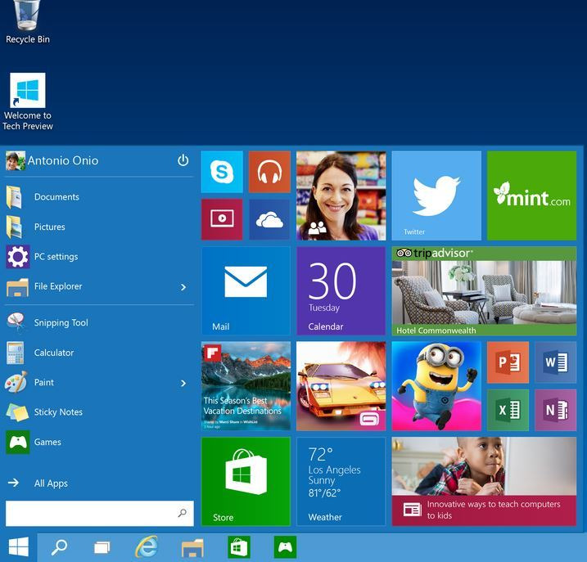Click the power button in Start menu
Viewport: 587px width, 562px height.
coord(183,160)
